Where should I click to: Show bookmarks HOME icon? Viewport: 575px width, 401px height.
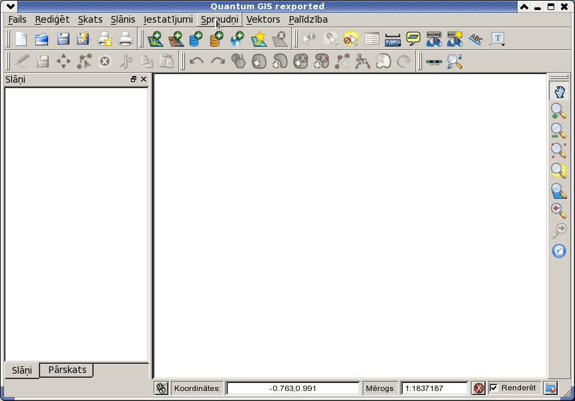(x=434, y=39)
